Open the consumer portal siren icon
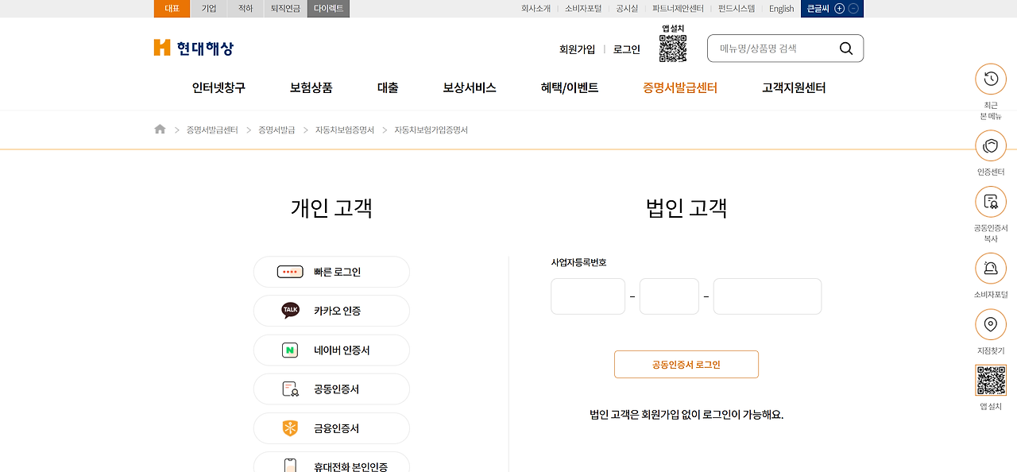Screen dimensions: 1017x472 click(991, 269)
